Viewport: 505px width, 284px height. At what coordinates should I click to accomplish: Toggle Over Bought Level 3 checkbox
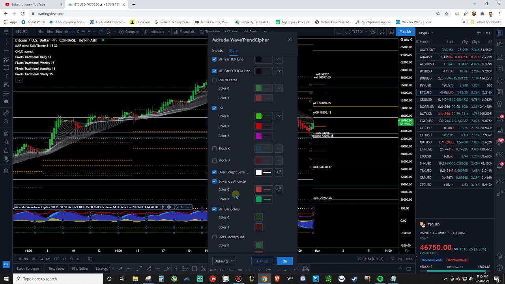tap(214, 172)
